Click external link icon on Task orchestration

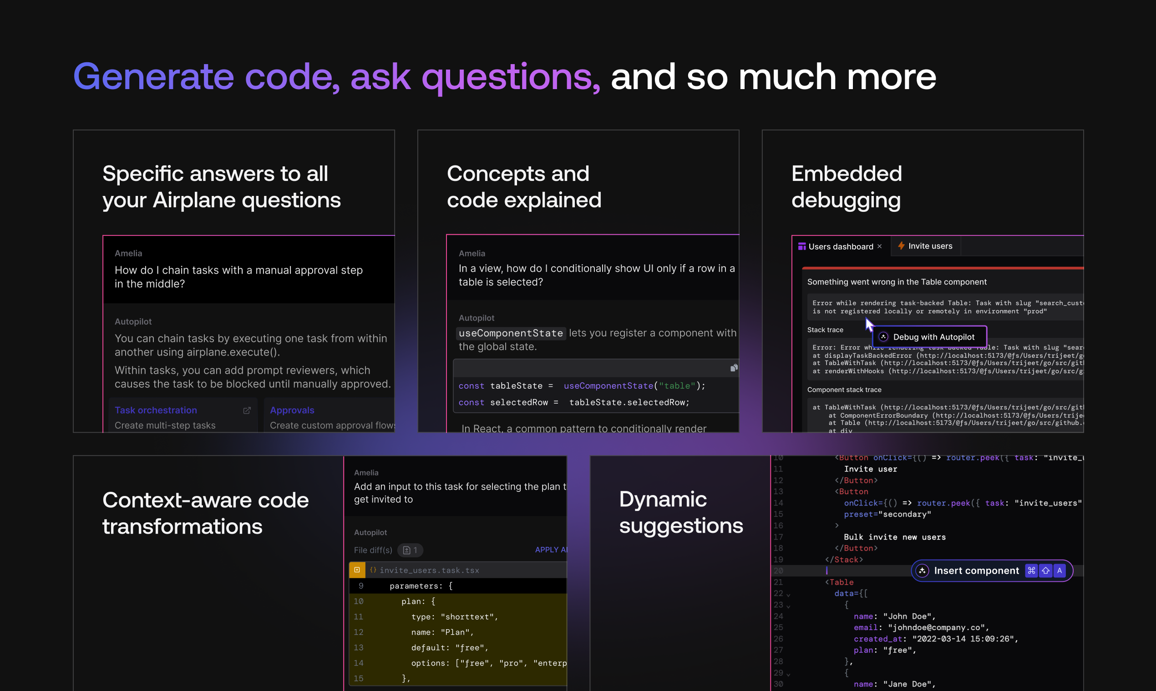click(247, 410)
